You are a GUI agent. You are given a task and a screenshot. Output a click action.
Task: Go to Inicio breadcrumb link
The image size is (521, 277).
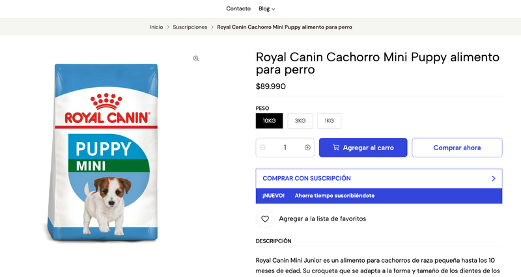pyautogui.click(x=156, y=27)
